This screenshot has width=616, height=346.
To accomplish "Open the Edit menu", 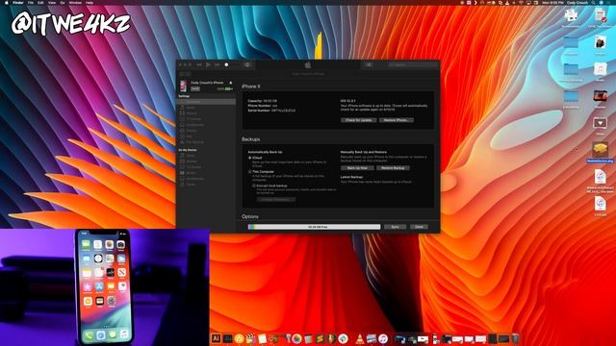I will (x=40, y=2).
